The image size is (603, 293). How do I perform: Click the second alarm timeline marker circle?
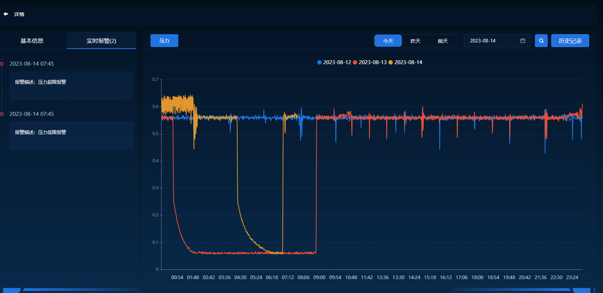[2, 114]
